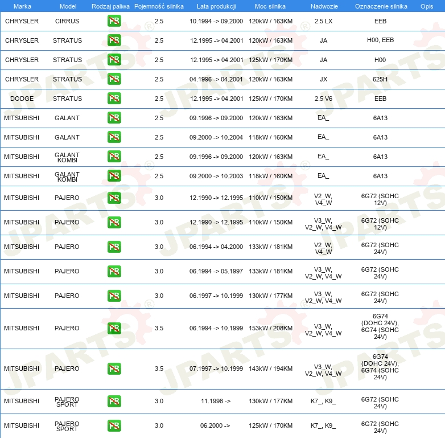Click date range 07.1997 -> 10.1999
445x438 pixels.
216,369
